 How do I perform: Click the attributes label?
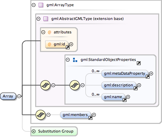point(63,32)
